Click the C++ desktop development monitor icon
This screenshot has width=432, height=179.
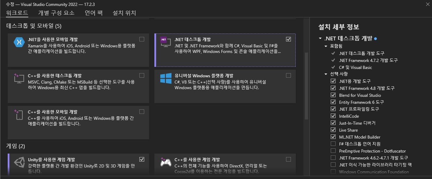tap(19, 78)
